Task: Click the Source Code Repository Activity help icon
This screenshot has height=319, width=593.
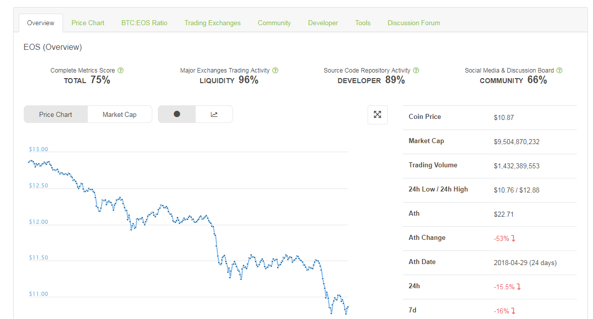Action: (x=416, y=71)
